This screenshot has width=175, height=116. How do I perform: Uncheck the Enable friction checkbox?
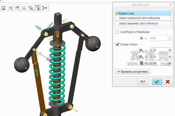(x=117, y=44)
